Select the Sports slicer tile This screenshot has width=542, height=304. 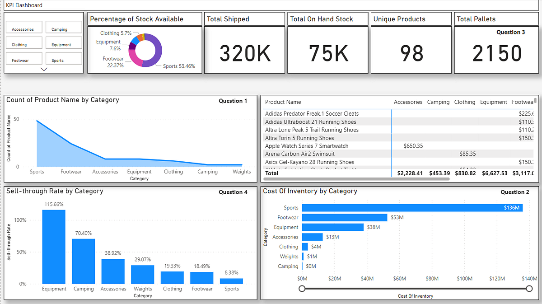tap(63, 58)
